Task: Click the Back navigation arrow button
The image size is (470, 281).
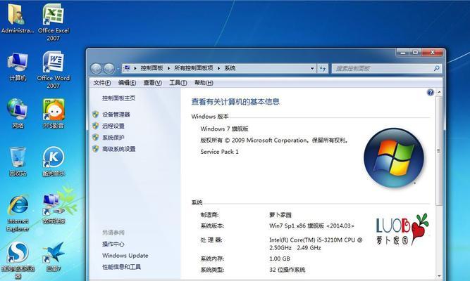Action: 96,69
